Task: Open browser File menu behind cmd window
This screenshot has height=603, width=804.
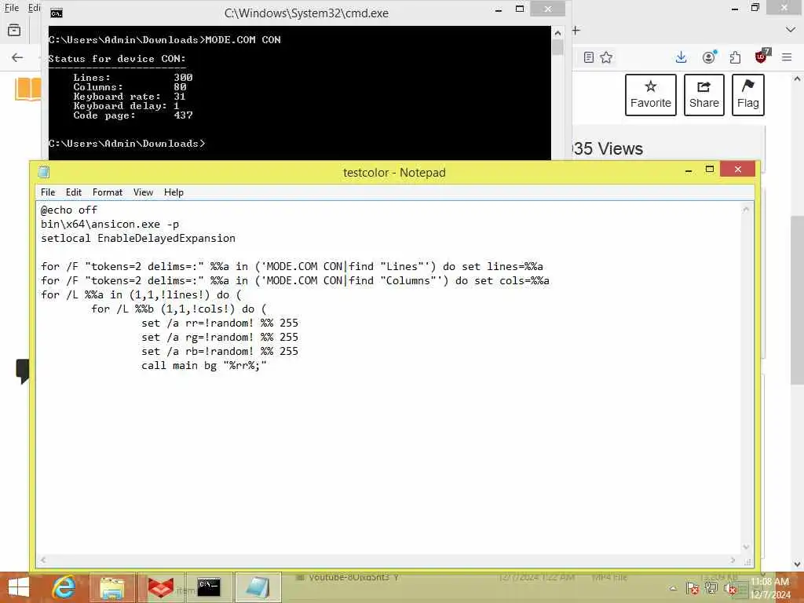Action: [x=11, y=8]
